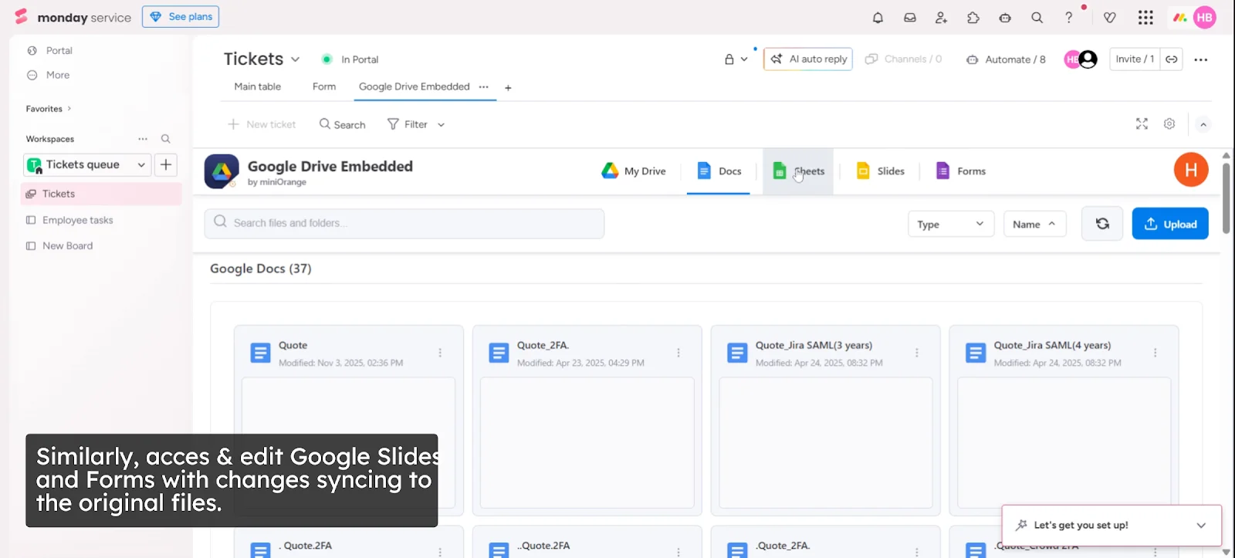The width and height of the screenshot is (1235, 558).
Task: Open Quote_Jira SAML(4 years) options menu
Action: tap(1155, 353)
